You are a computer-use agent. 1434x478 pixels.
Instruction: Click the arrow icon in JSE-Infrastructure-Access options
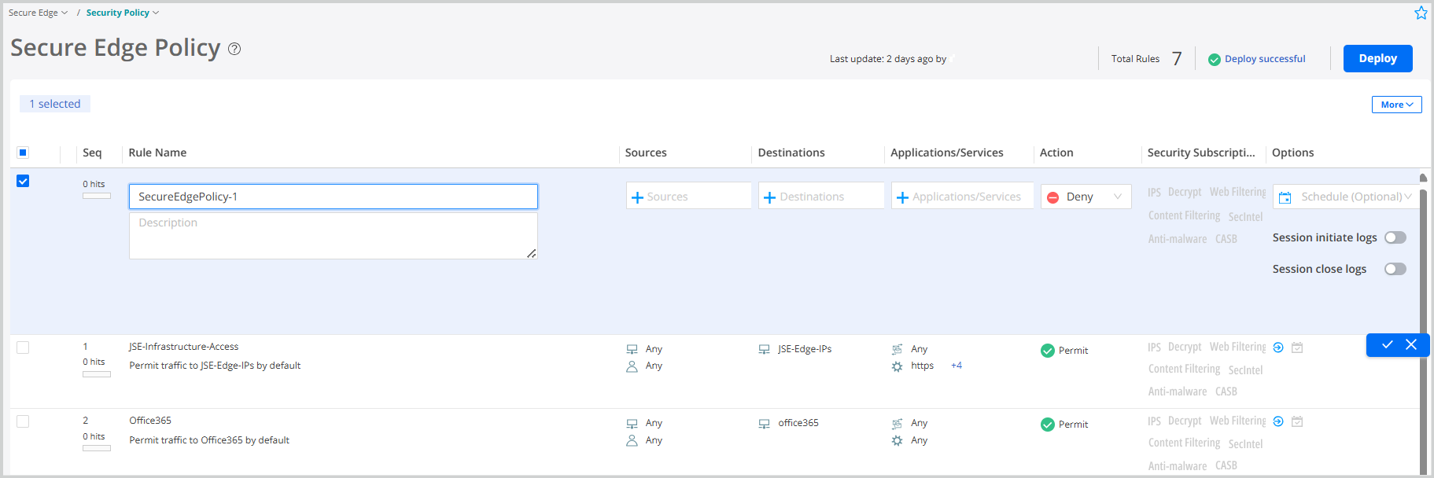[1278, 347]
